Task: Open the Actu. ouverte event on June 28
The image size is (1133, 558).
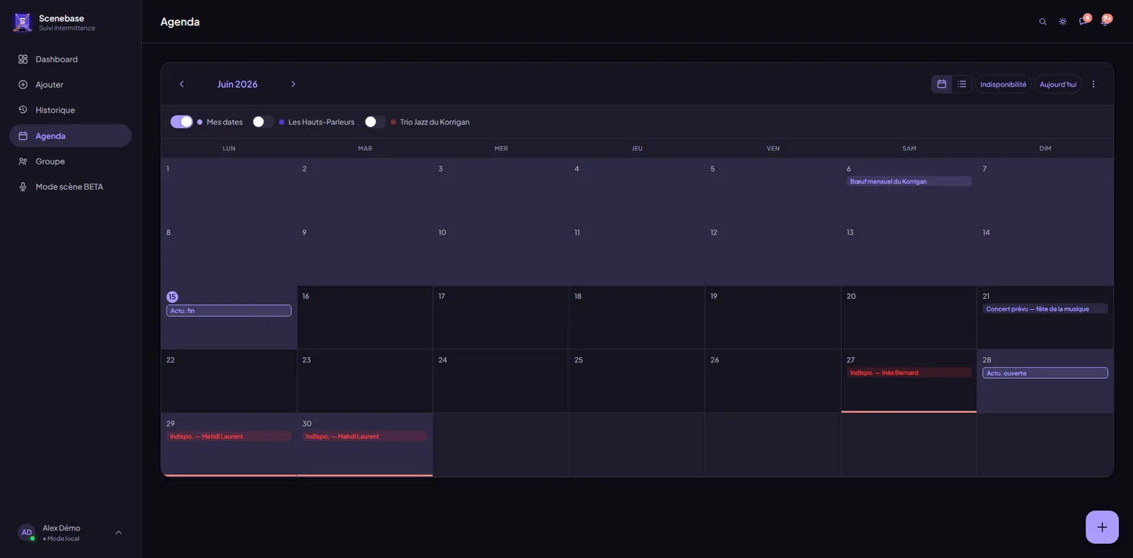Action: coord(1045,373)
